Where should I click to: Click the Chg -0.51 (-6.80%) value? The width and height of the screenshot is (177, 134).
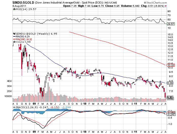[x=153, y=6]
